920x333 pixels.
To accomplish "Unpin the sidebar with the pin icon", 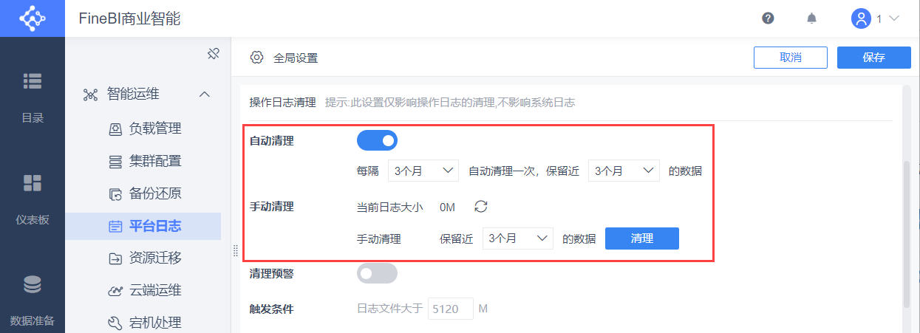I will (214, 54).
